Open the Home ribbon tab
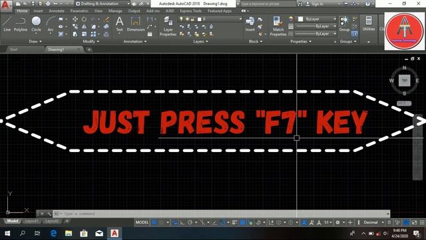 (22, 11)
